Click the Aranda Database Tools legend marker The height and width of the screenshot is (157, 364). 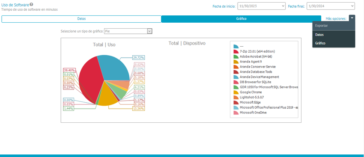(x=236, y=72)
